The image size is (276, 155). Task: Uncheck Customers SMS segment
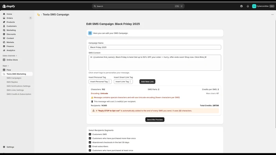(90, 134)
